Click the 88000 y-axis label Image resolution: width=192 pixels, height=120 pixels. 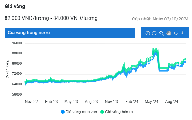tap(17, 53)
